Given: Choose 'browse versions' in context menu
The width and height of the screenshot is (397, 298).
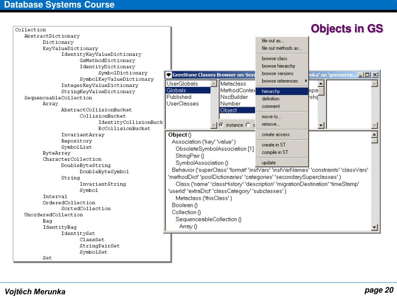Looking at the screenshot, I should tap(278, 73).
